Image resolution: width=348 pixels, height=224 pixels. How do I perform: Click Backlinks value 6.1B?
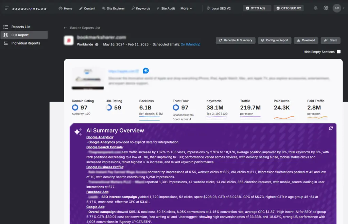click(x=145, y=108)
